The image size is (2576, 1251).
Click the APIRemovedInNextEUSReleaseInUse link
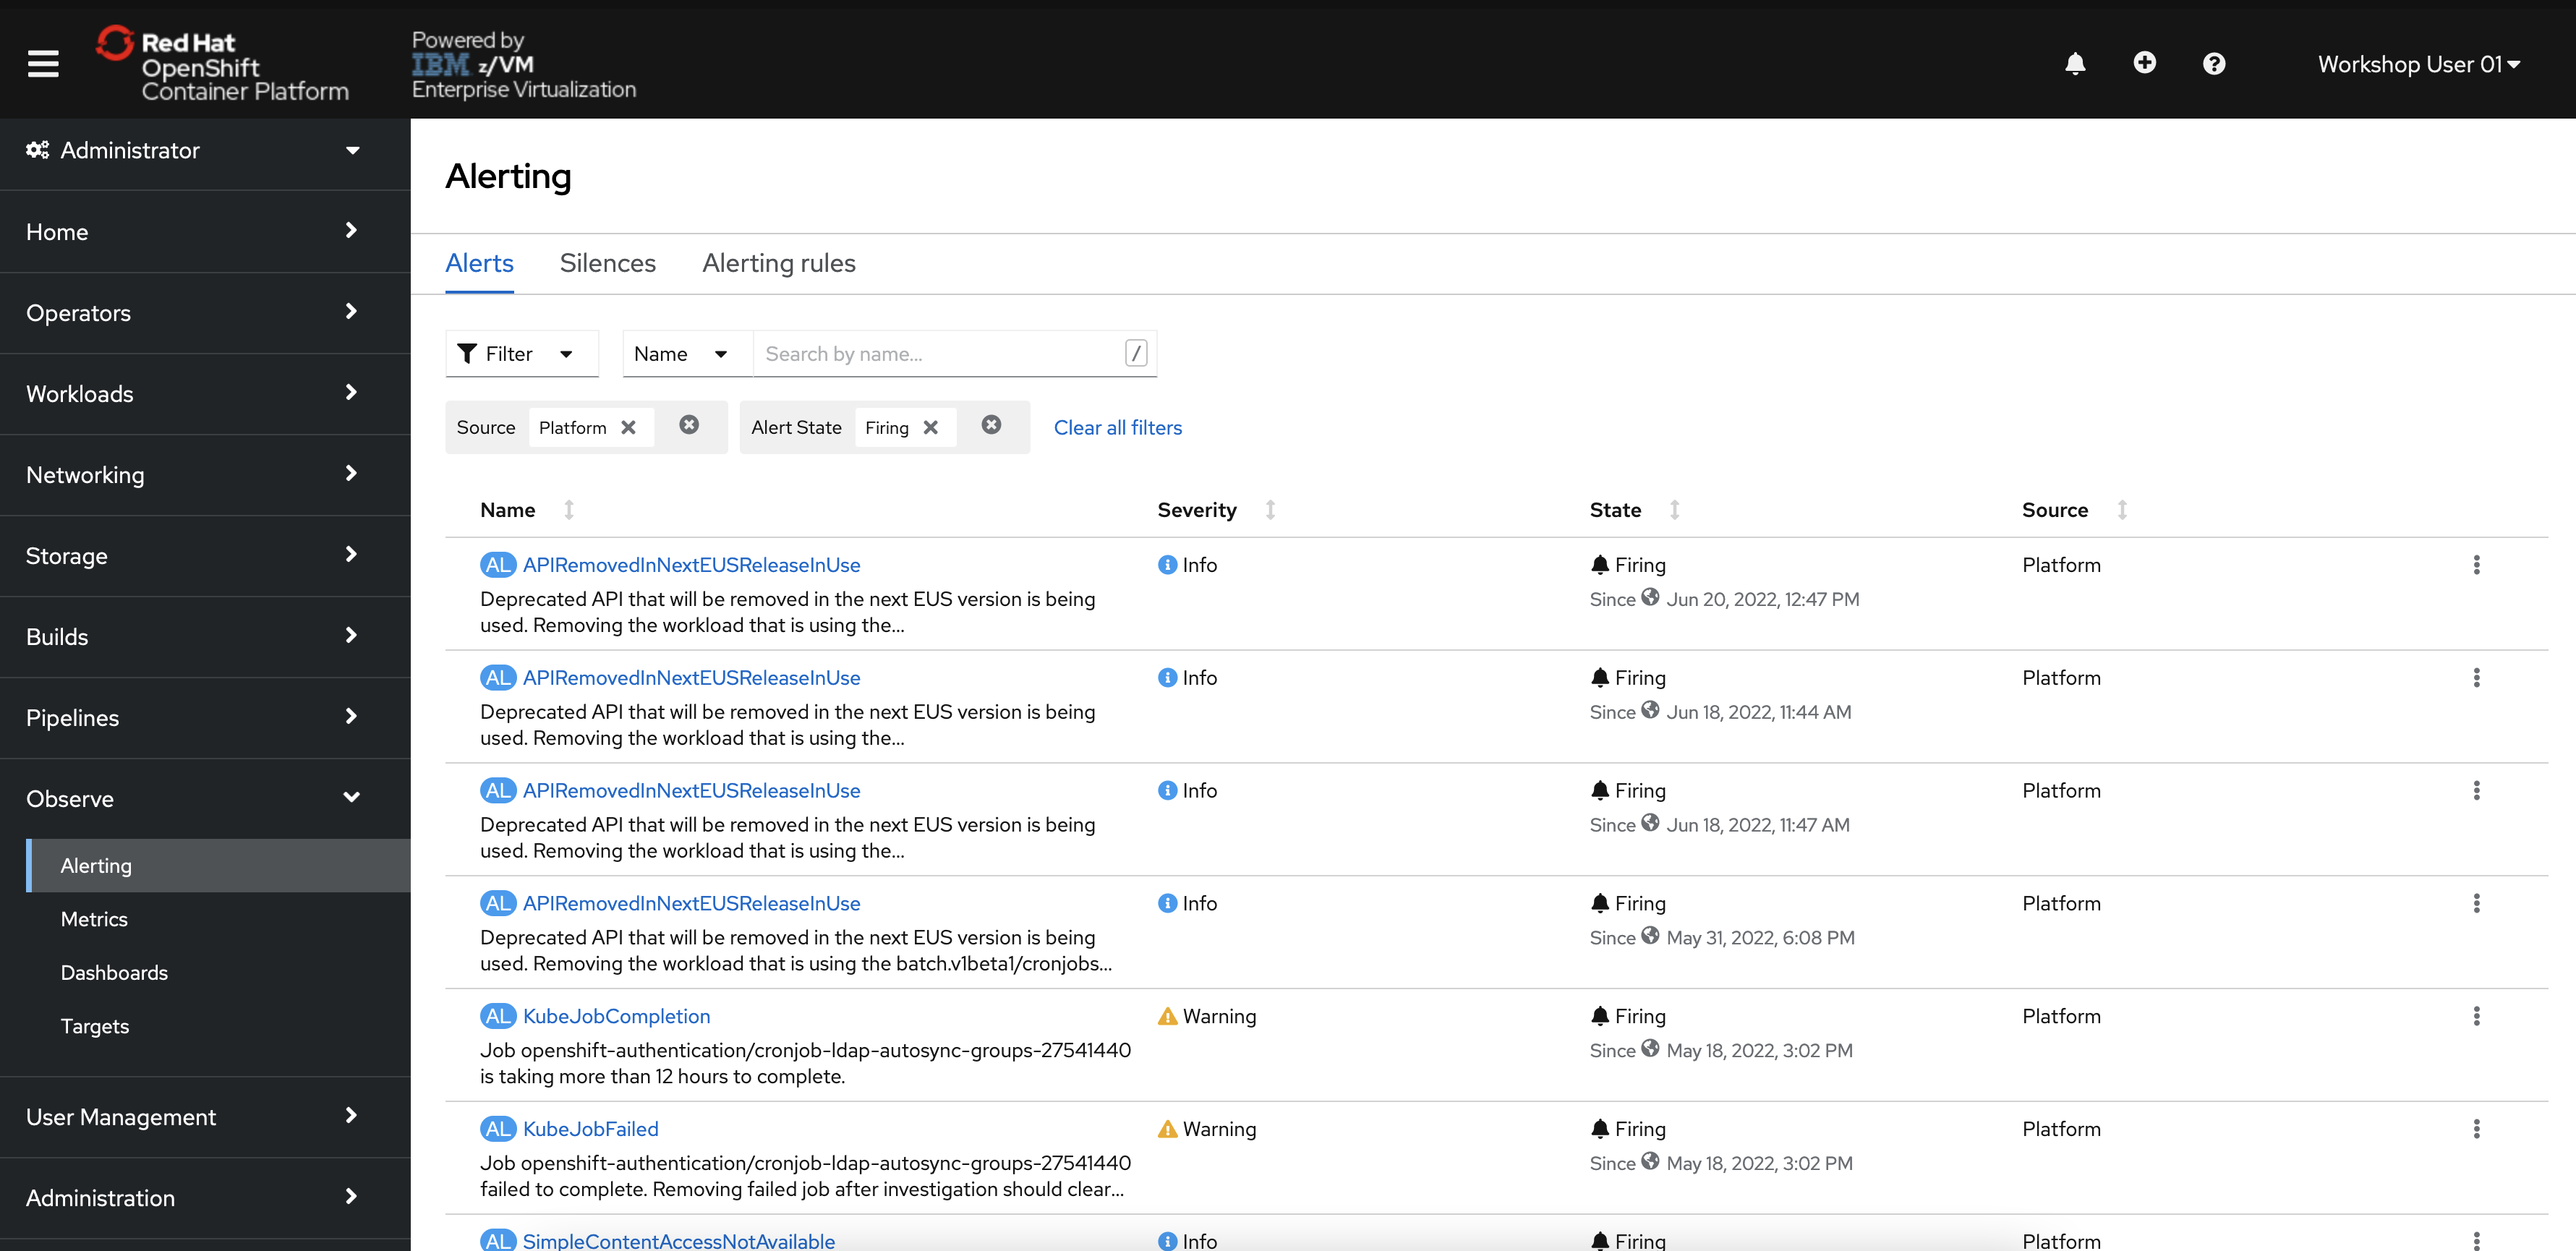[x=691, y=565]
